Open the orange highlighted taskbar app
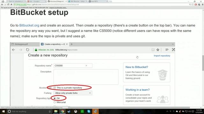The image size is (204, 114). coord(95,111)
